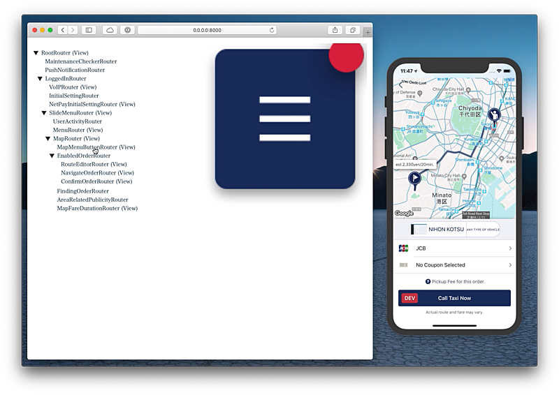Select ConfirmOrderRouter (View) row
Viewport: 559px width, 395px height.
tap(96, 181)
